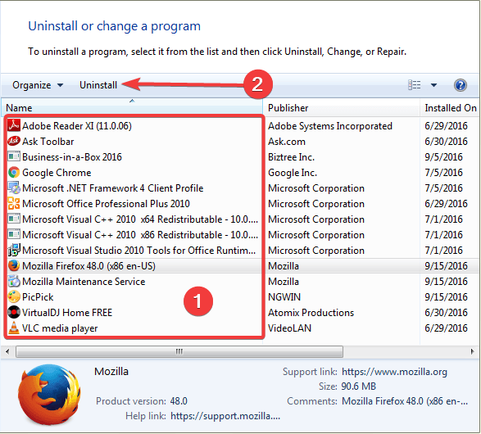Select the Mozilla Maintenance Service entry
Image resolution: width=481 pixels, height=434 pixels.
[x=84, y=282]
